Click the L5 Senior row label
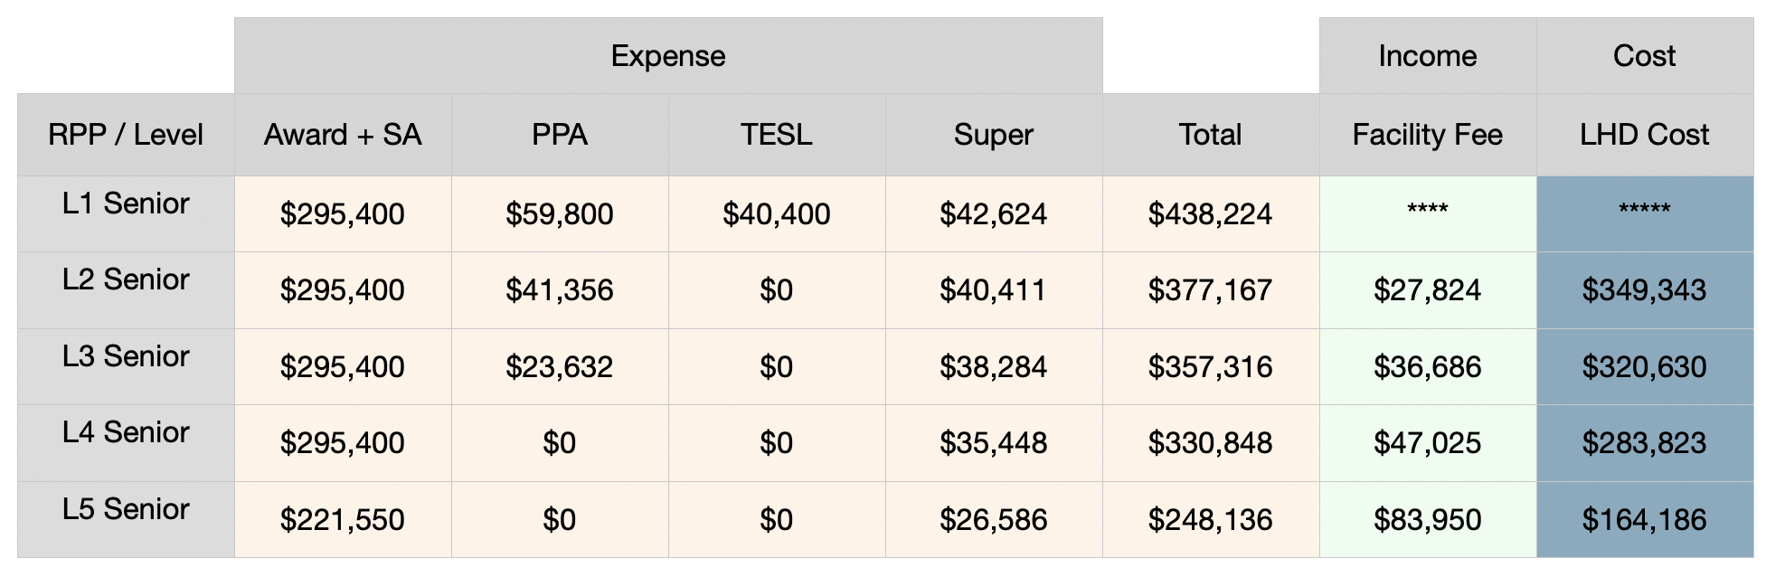 126,510
